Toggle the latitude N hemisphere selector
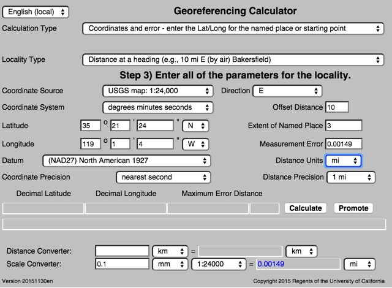Screen dimensions: 392x288 pos(196,126)
